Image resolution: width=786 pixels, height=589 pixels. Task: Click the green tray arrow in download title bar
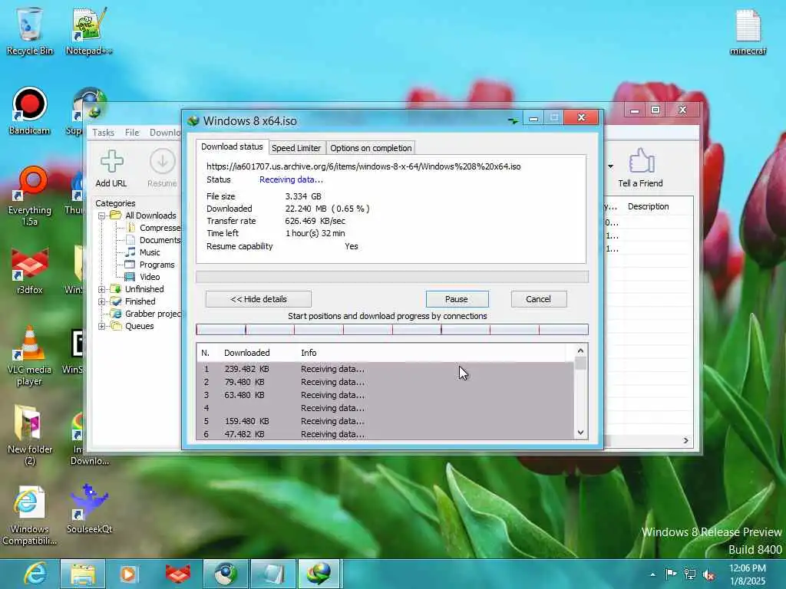click(x=513, y=120)
